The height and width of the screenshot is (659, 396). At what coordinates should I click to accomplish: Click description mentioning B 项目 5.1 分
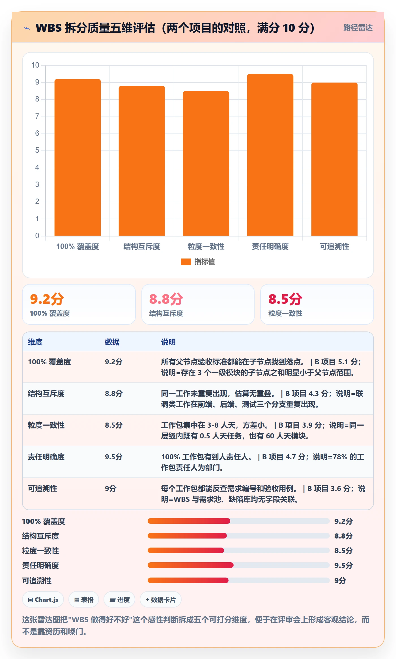[262, 367]
